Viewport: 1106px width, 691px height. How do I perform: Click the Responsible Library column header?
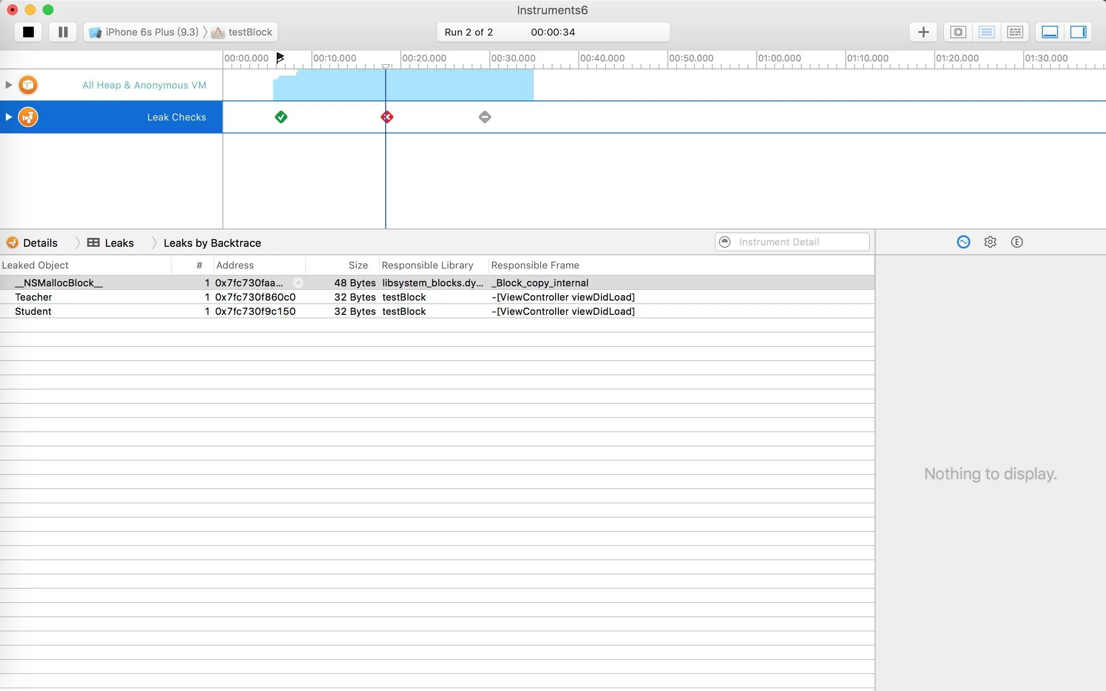[x=427, y=265]
